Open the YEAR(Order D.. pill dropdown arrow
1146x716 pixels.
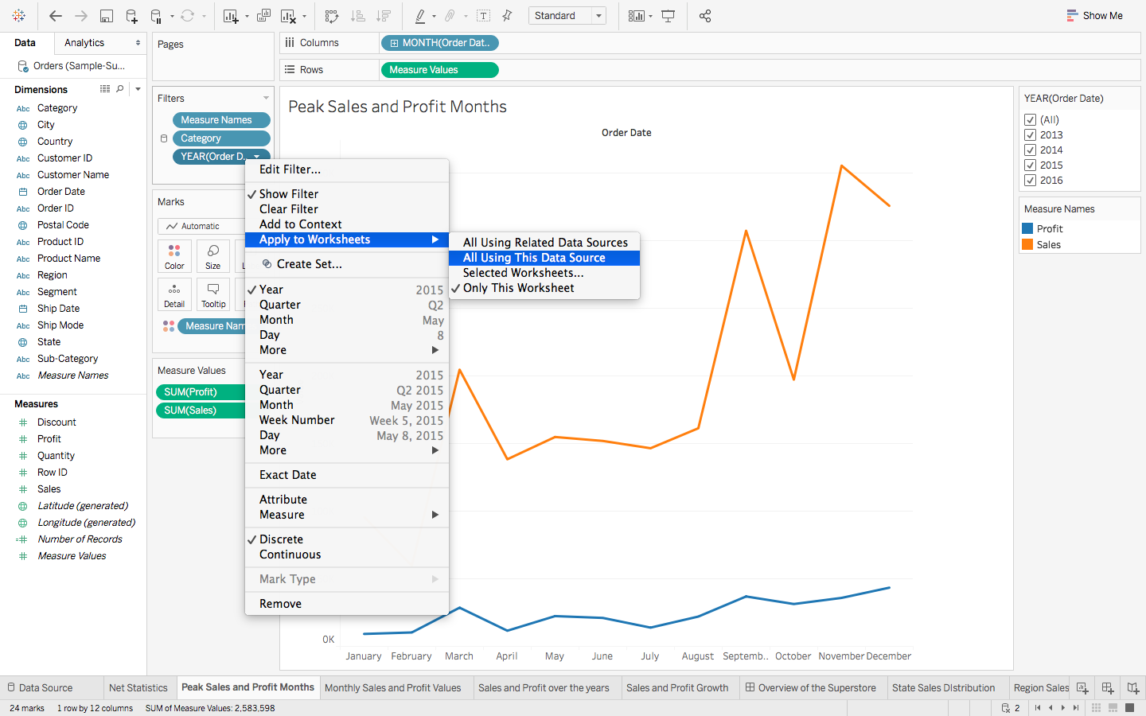click(256, 156)
